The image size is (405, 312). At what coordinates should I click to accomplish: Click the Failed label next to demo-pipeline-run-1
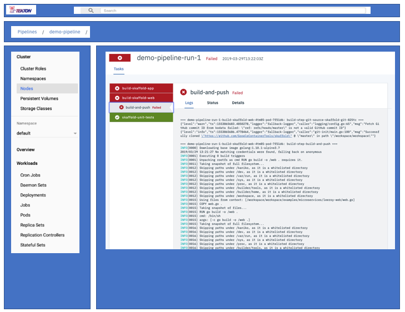coord(212,59)
